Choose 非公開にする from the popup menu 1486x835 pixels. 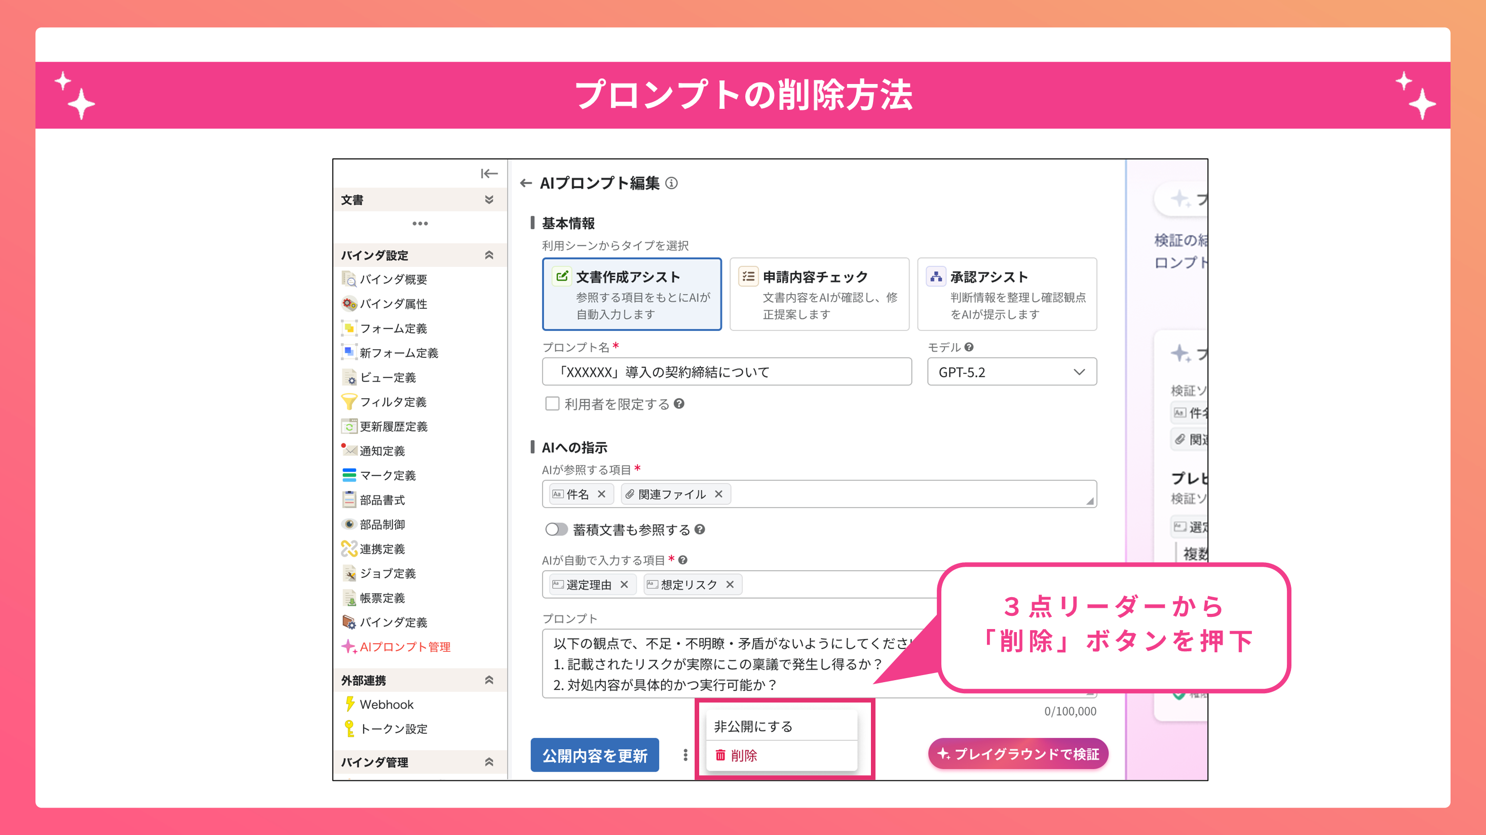click(x=782, y=726)
